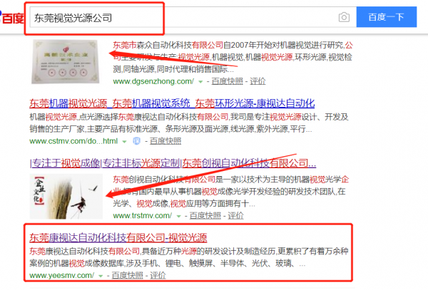Image resolution: width=428 pixels, height=290 pixels.
Task: Focus the search box containing 东莞视觉光源公司
Action: (x=183, y=17)
